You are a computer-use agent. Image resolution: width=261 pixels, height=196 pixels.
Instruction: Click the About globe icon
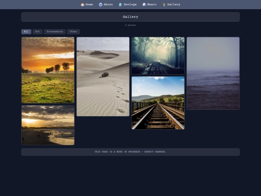pyautogui.click(x=101, y=5)
